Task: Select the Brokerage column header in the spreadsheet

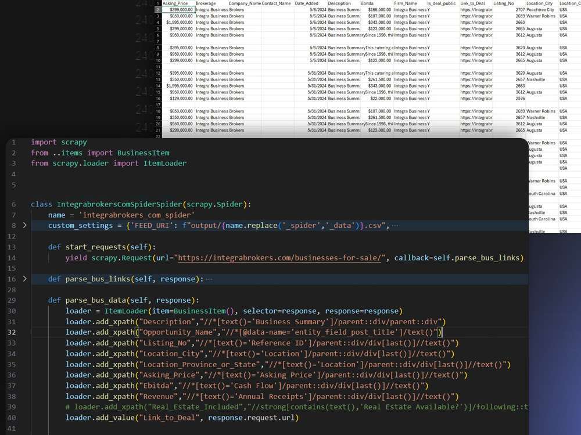Action: tap(211, 3)
